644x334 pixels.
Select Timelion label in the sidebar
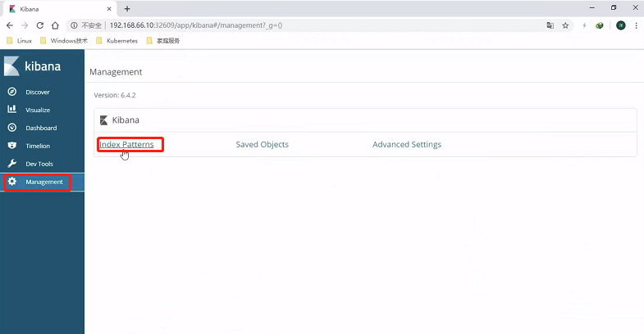[38, 146]
